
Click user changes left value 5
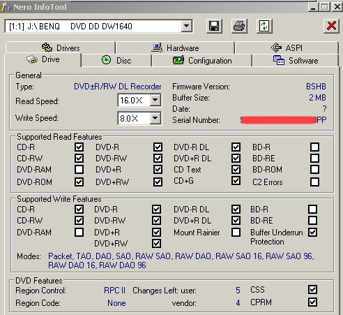pyautogui.click(x=238, y=291)
